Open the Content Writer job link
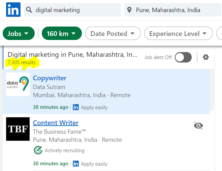This screenshot has width=222, height=171. click(x=56, y=123)
